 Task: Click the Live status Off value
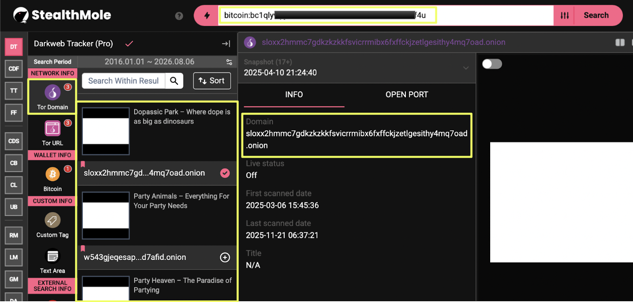(x=251, y=175)
